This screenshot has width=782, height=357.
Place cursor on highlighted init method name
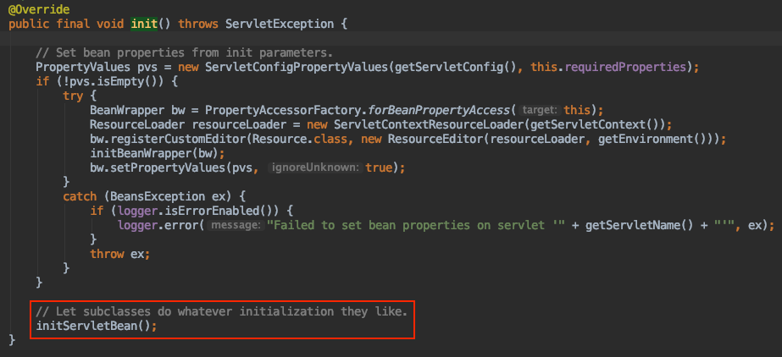click(146, 24)
